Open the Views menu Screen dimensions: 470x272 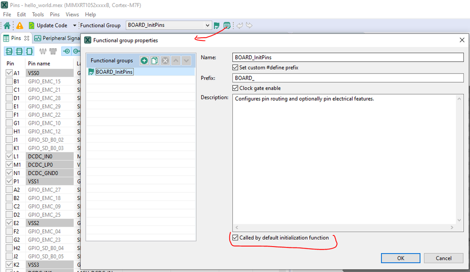pyautogui.click(x=72, y=15)
